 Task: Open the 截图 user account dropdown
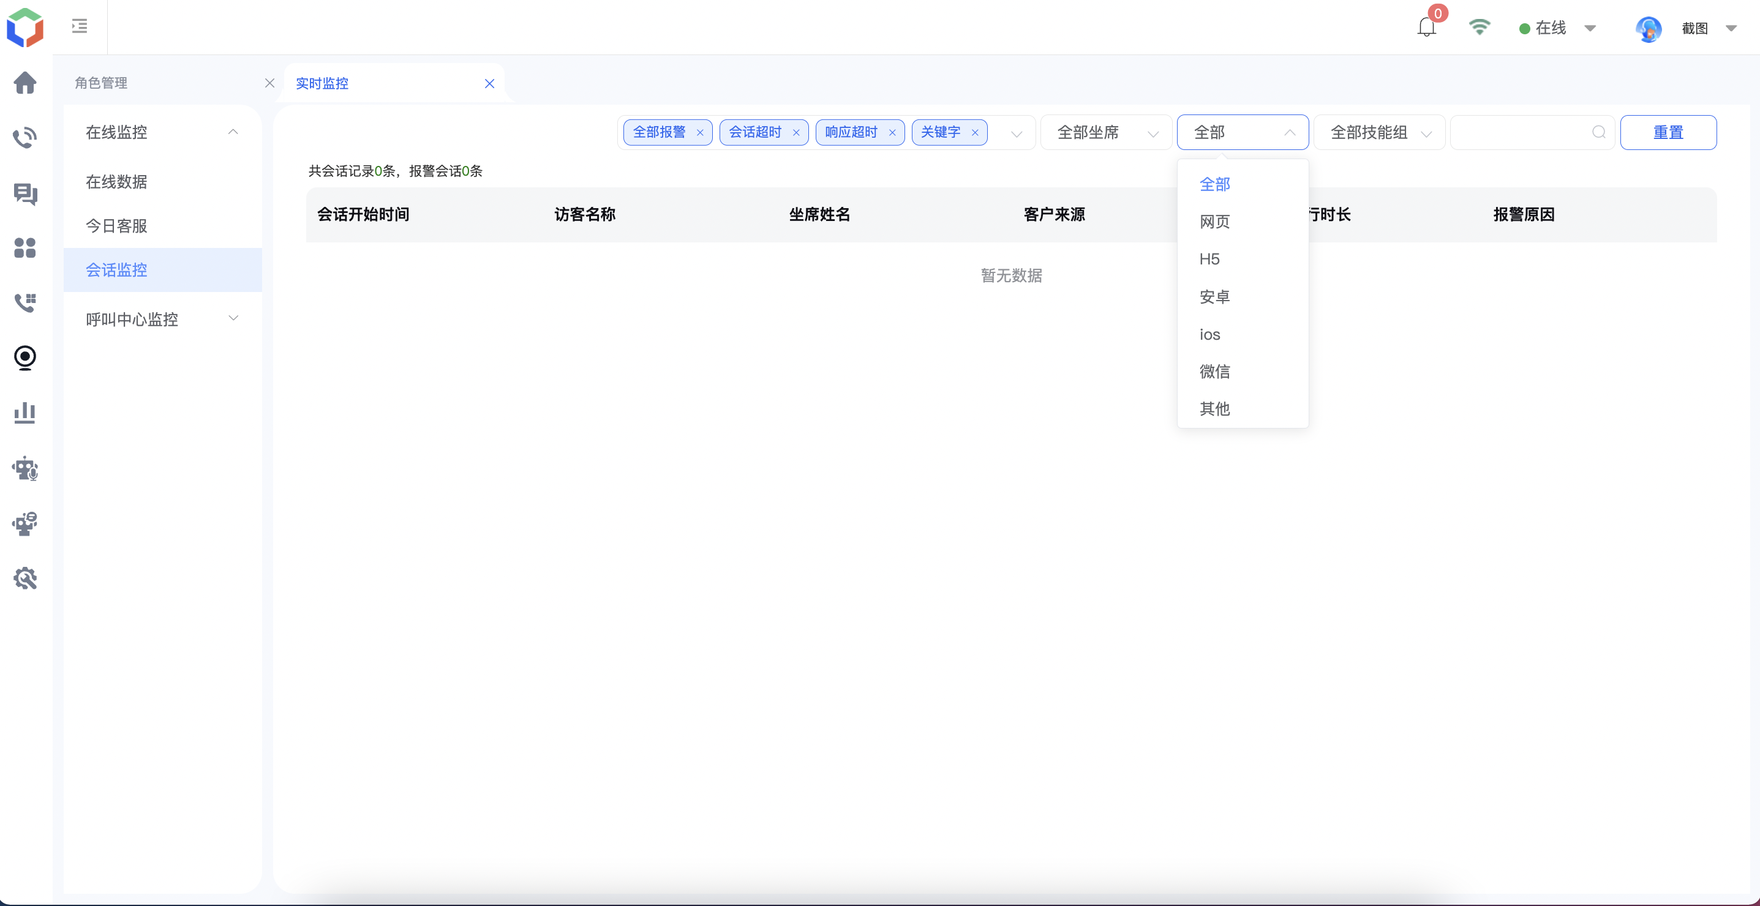(x=1709, y=28)
